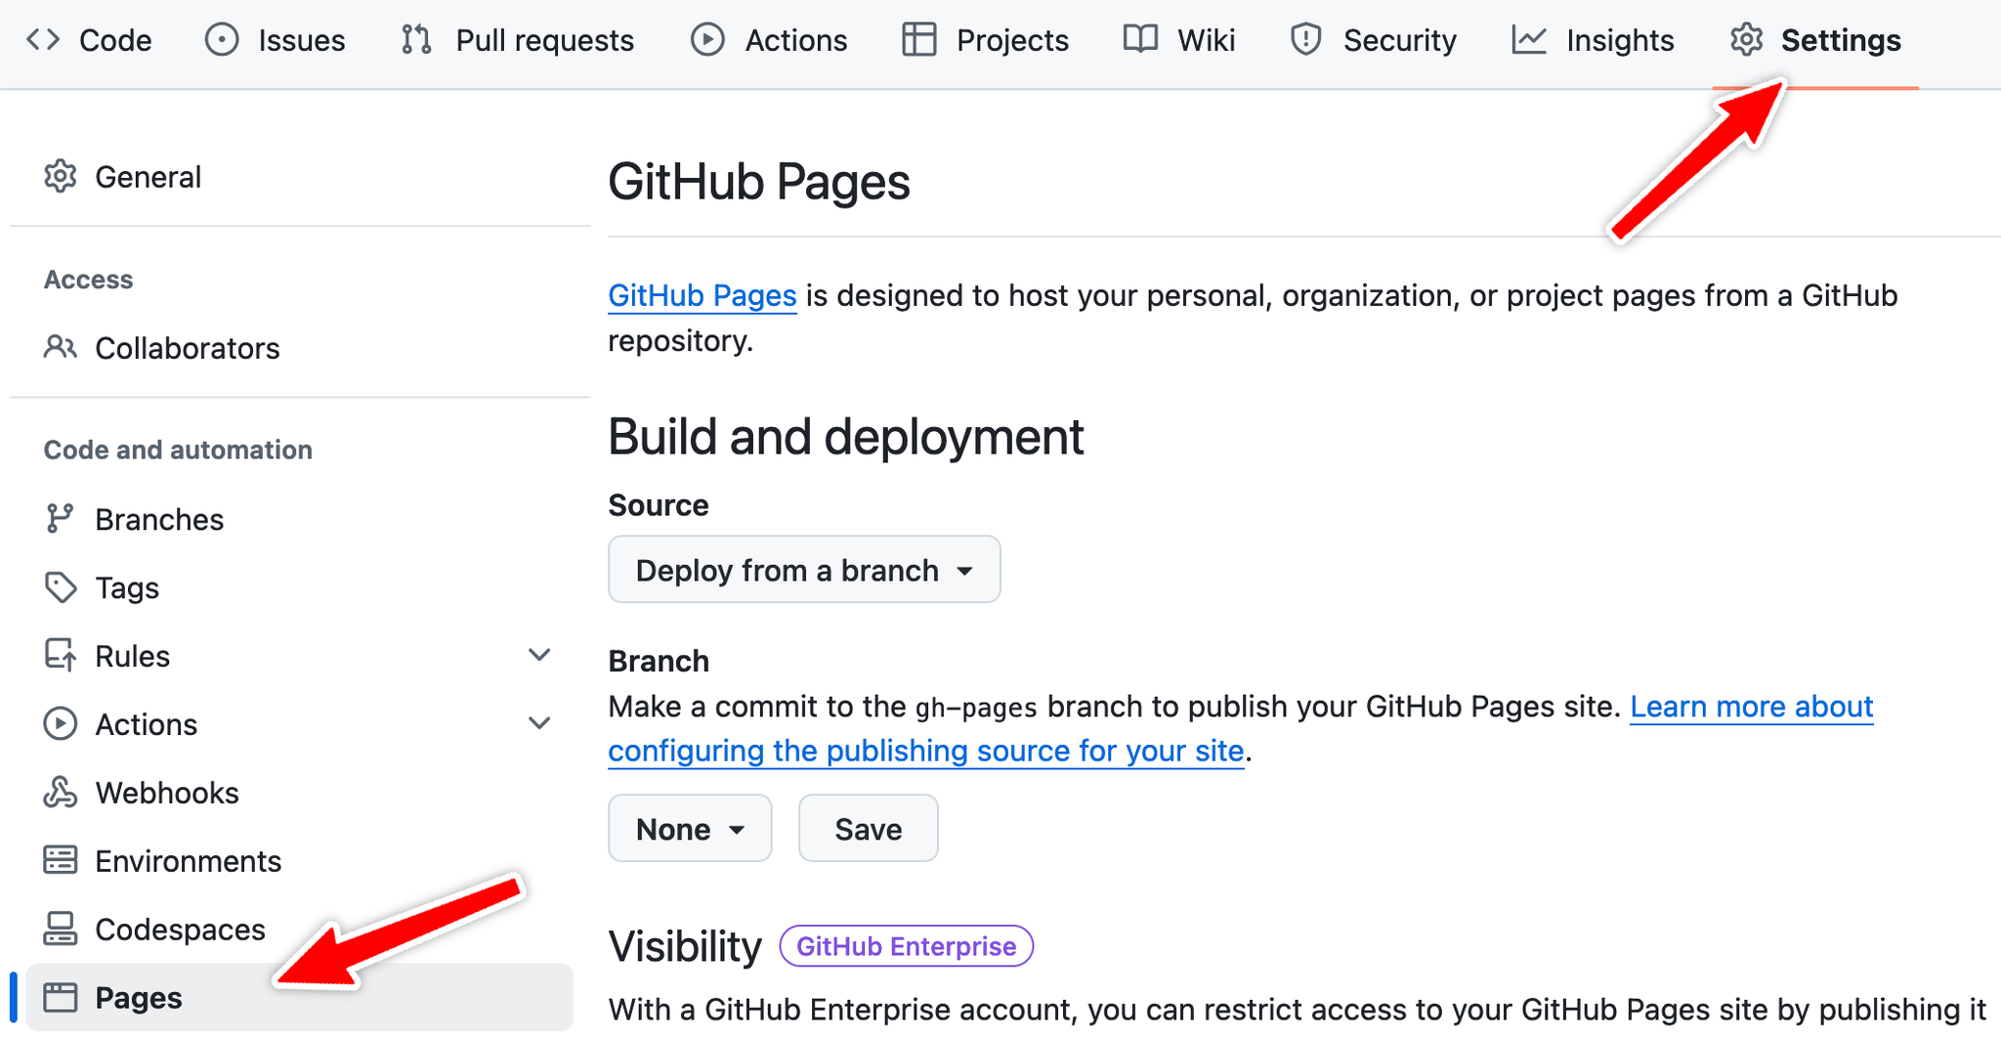Go to Branches settings

point(300,519)
